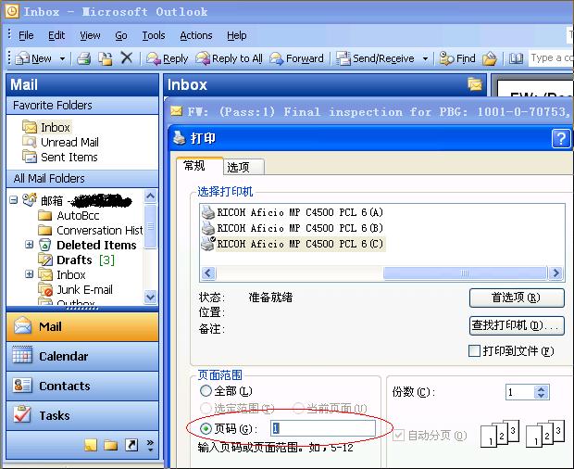Open the Help menu
This screenshot has height=469, width=574.
point(236,35)
